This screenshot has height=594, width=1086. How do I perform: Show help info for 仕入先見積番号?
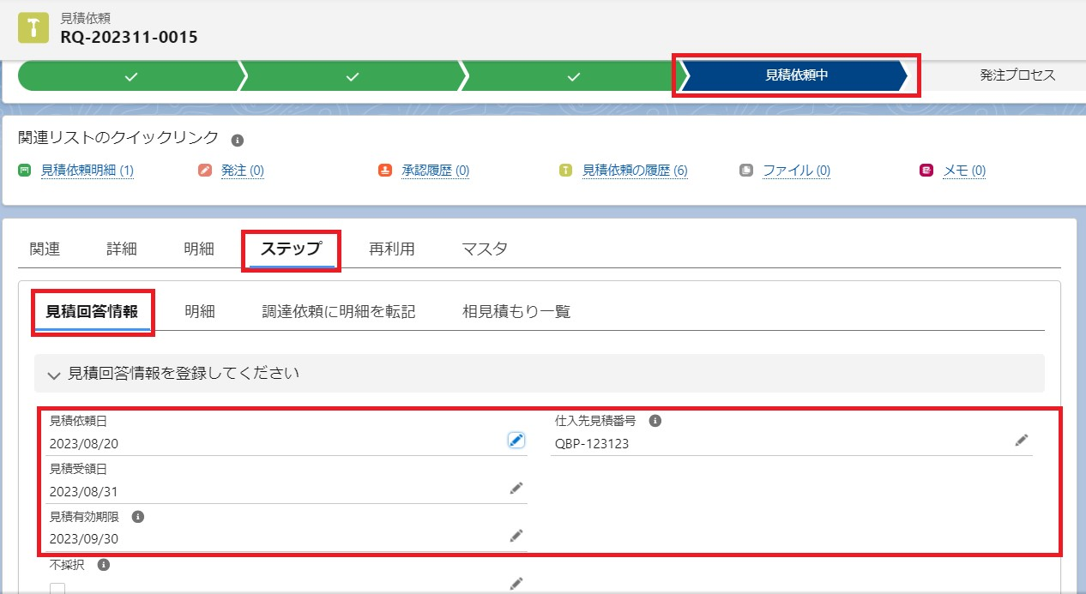tap(655, 421)
